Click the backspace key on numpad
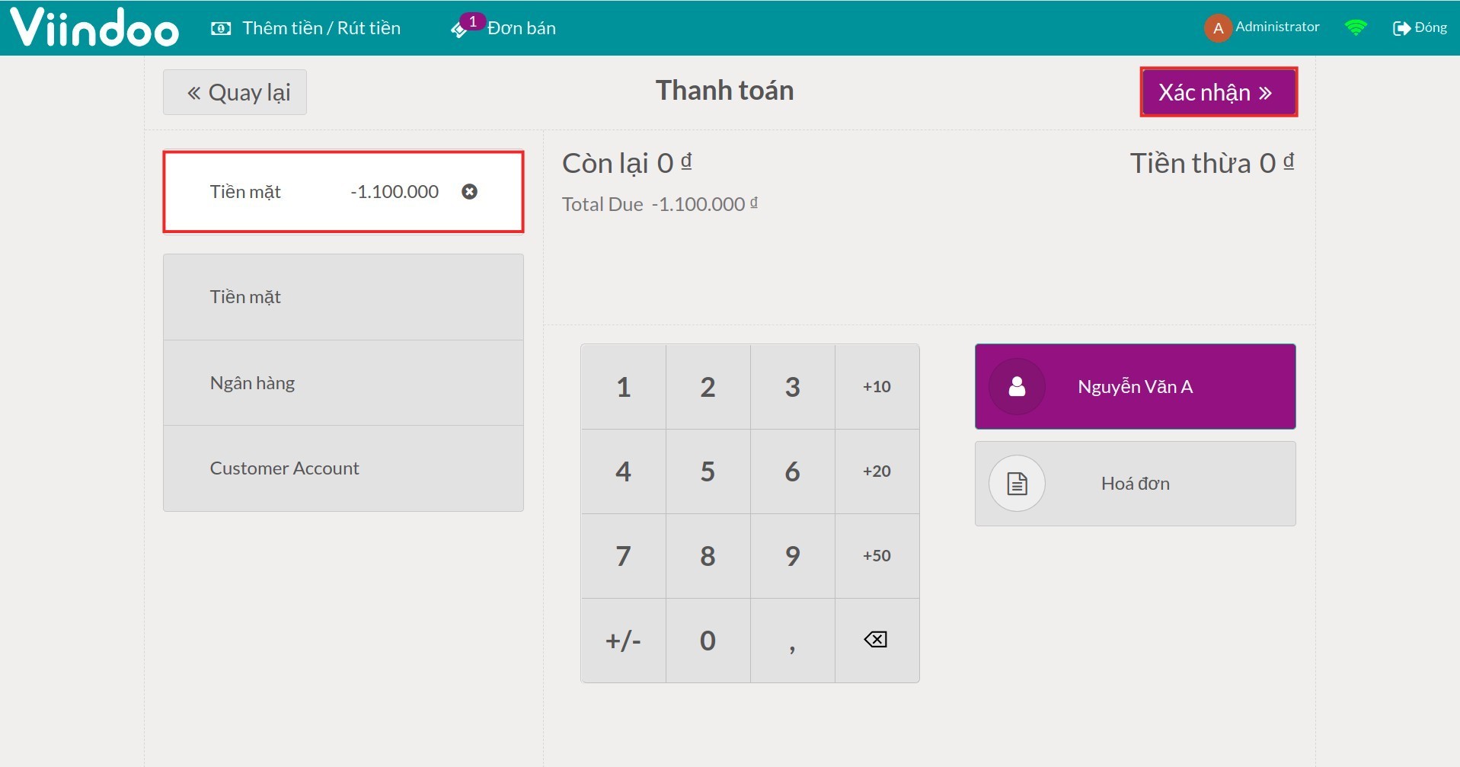This screenshot has height=767, width=1460. coord(876,640)
